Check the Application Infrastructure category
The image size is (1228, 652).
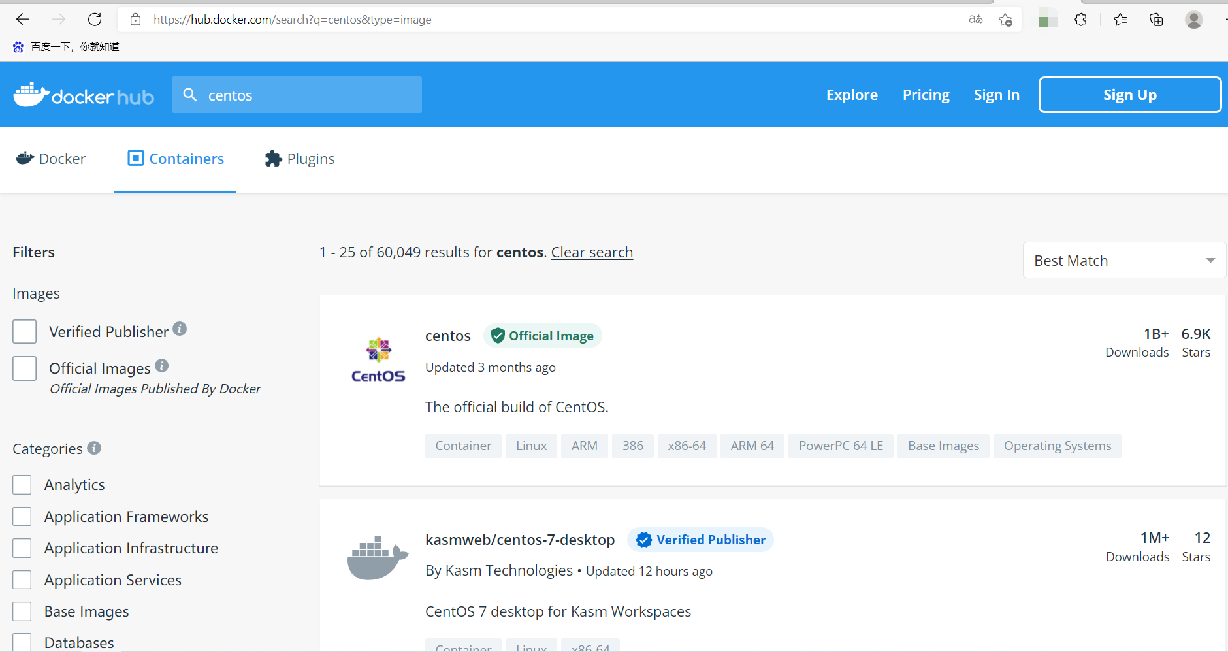[x=22, y=548]
